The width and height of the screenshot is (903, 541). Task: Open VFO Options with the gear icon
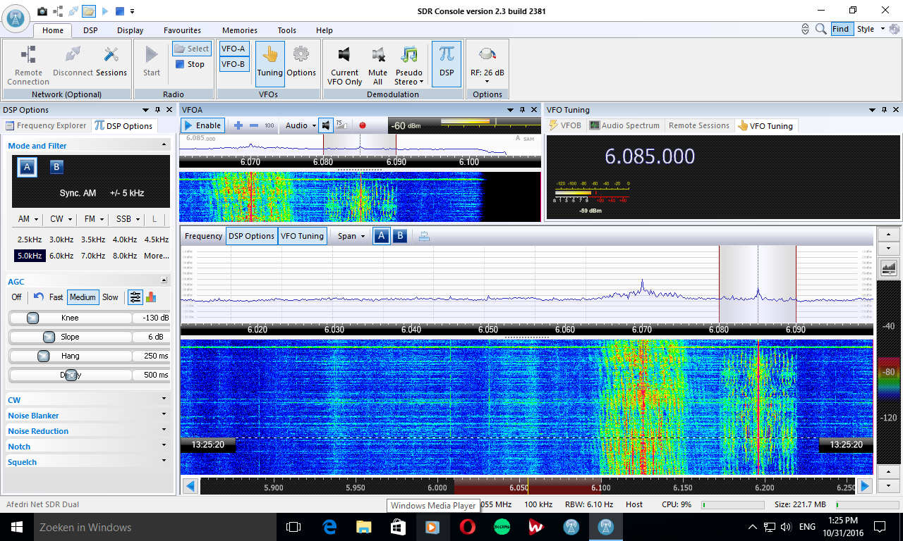coord(301,56)
